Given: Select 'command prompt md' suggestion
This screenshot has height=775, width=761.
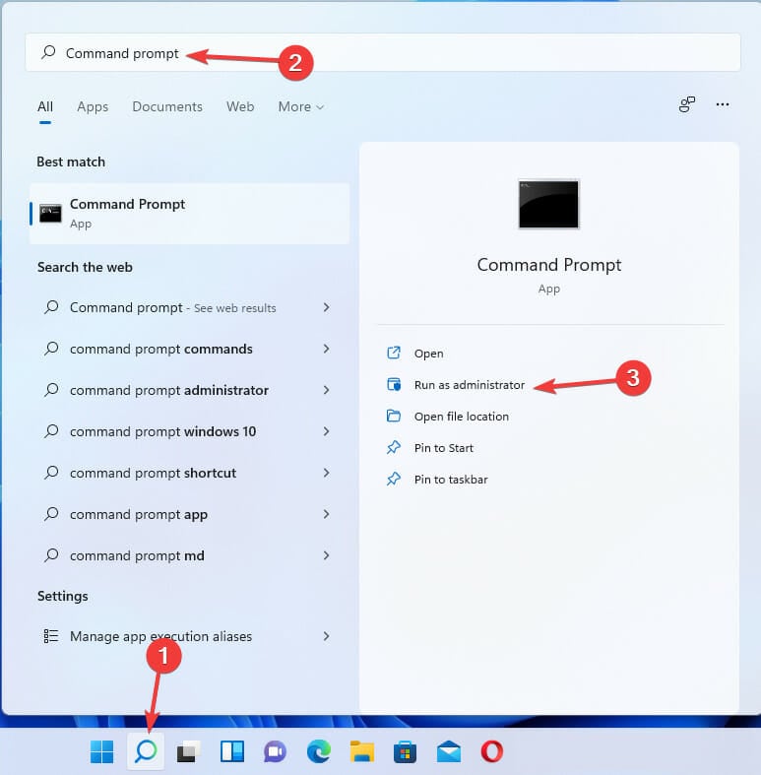Looking at the screenshot, I should coord(189,555).
